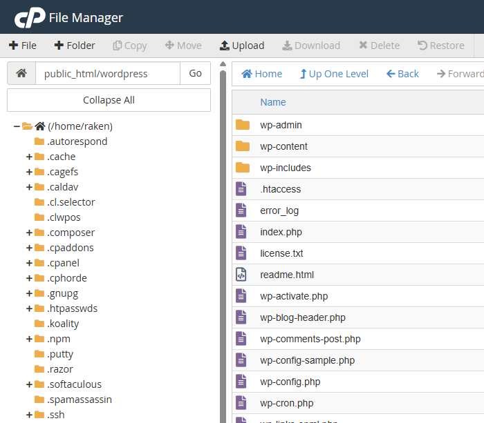Click the Restore toolbar button
This screenshot has width=484, height=423.
click(441, 46)
